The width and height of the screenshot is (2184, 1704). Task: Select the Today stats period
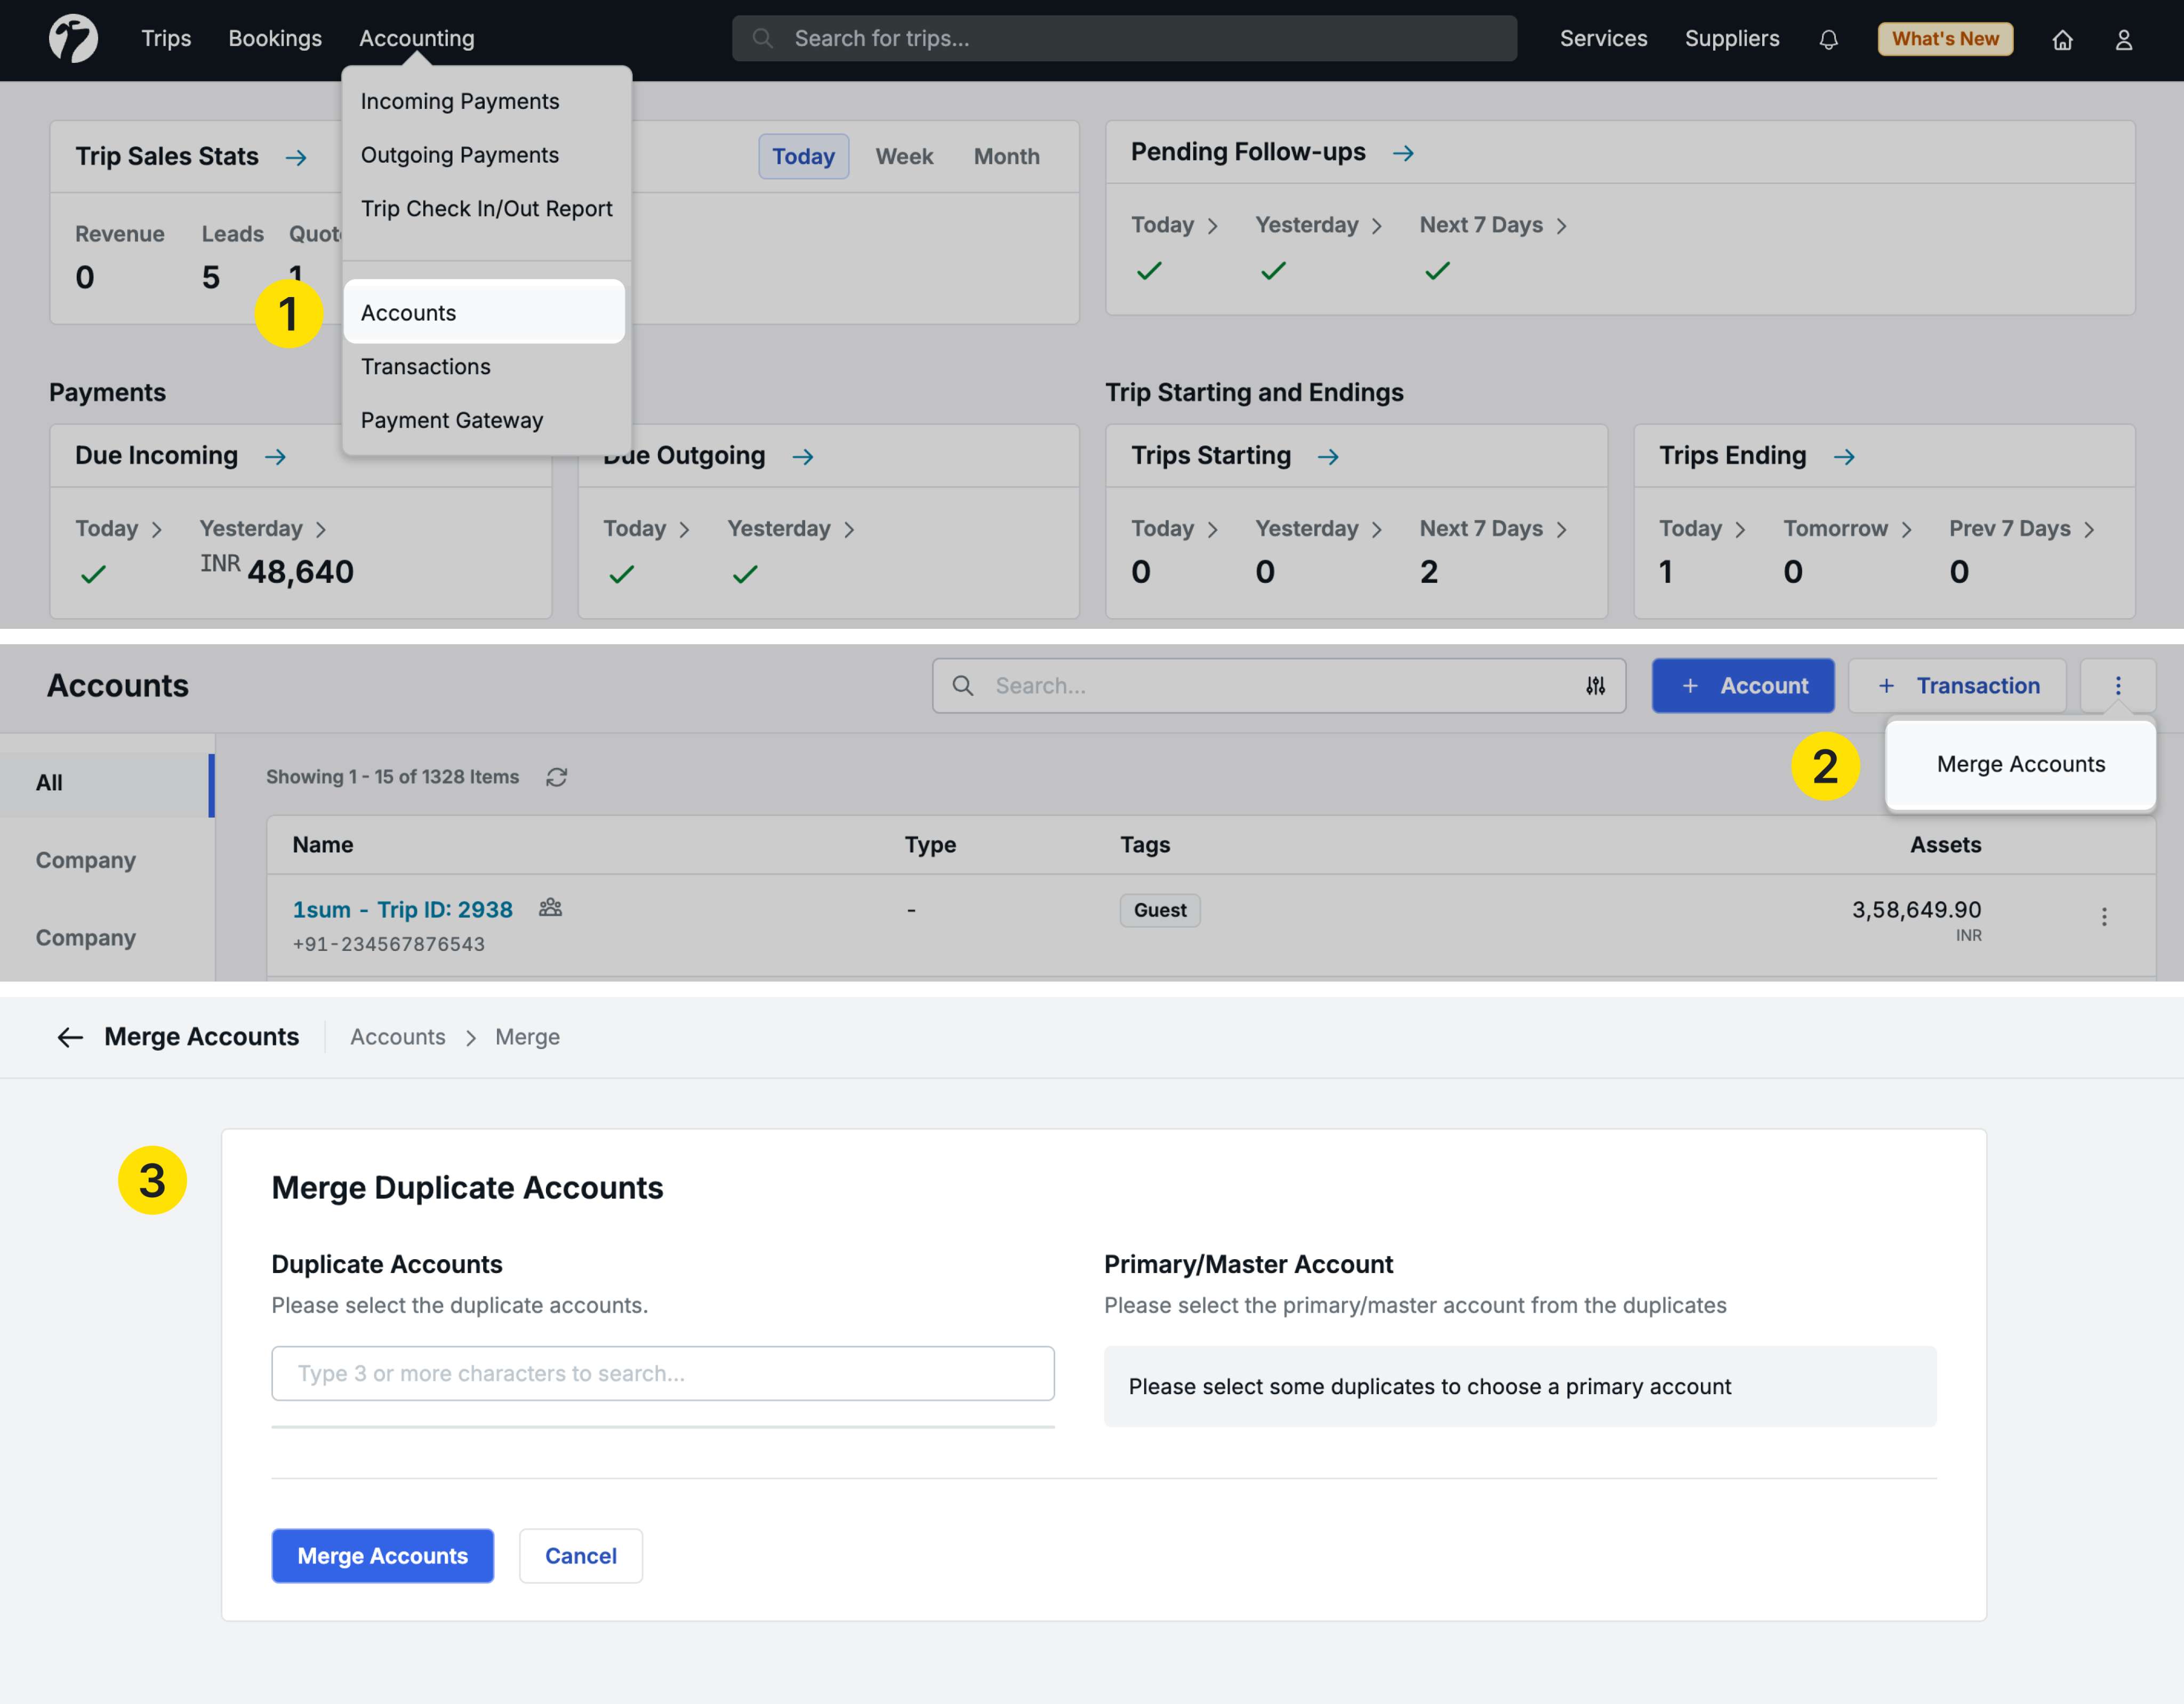tap(803, 157)
